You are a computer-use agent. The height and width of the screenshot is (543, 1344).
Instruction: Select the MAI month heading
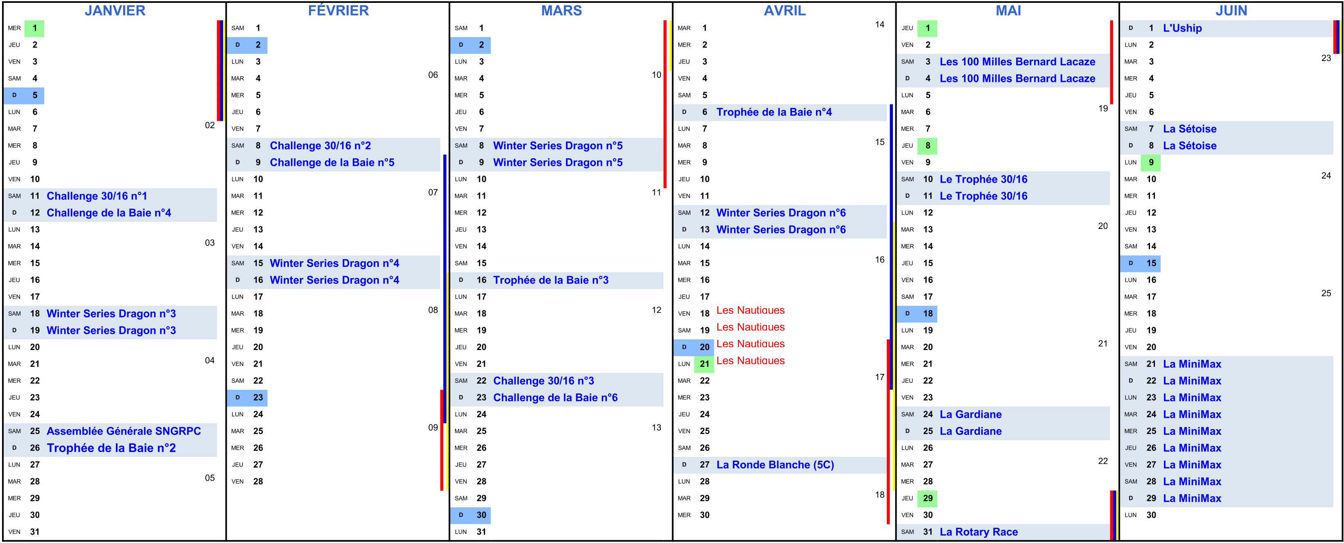[1008, 11]
